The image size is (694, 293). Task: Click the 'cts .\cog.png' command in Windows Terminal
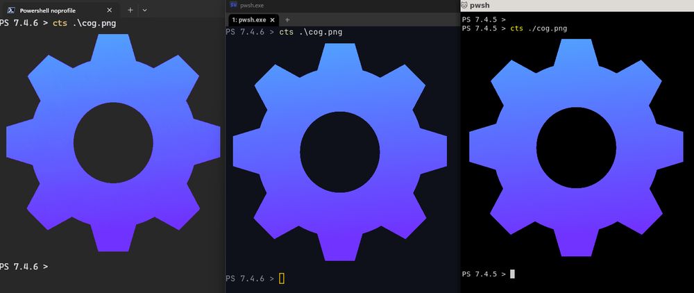(x=84, y=23)
